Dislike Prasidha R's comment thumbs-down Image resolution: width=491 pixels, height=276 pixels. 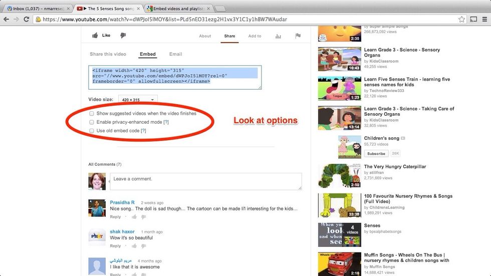pos(143,216)
